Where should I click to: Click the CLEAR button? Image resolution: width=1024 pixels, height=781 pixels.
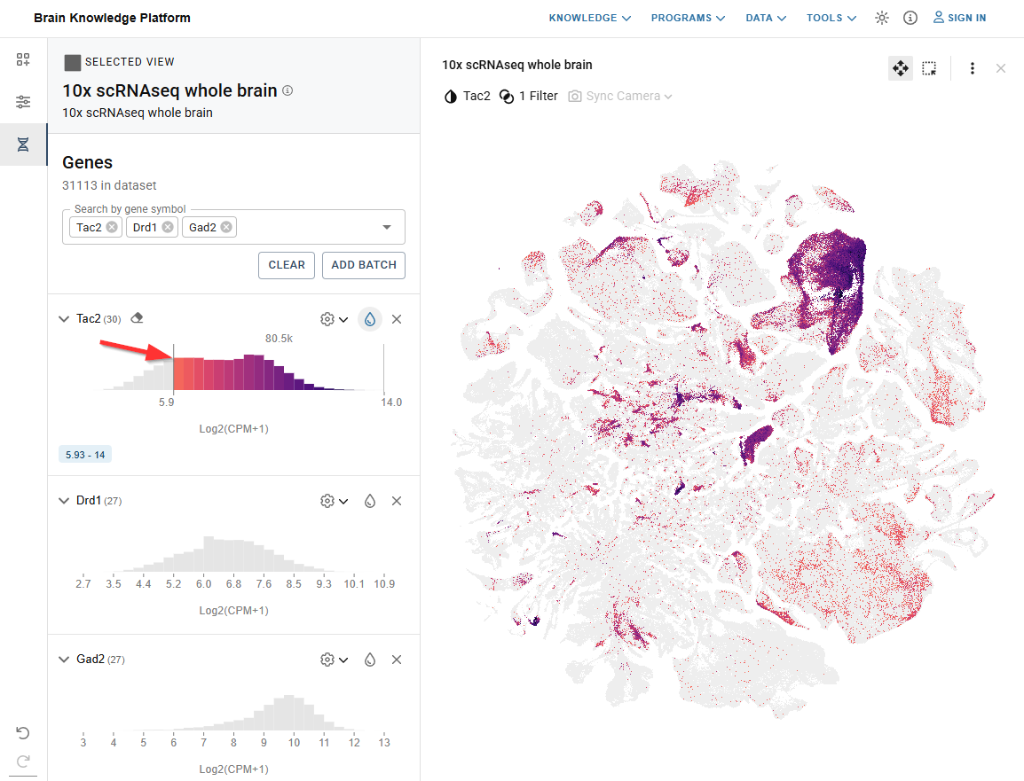287,265
